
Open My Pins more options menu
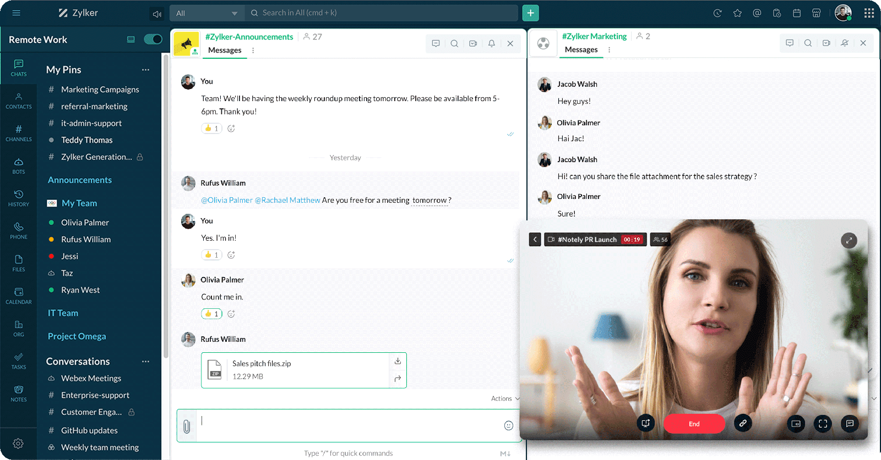pos(145,70)
